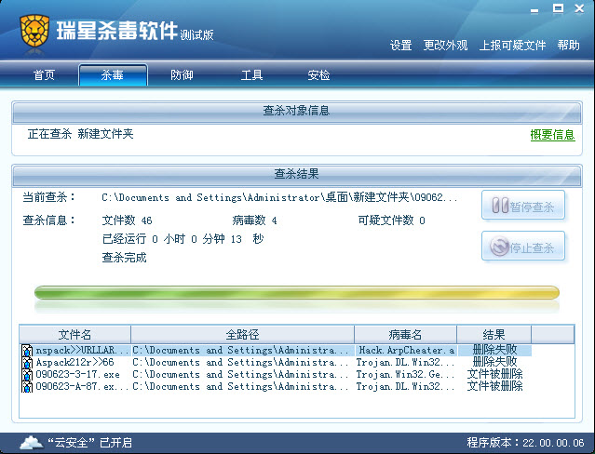The image size is (595, 454).
Task: Click virus name Hack.ArpCheater.a
Action: click(x=406, y=351)
